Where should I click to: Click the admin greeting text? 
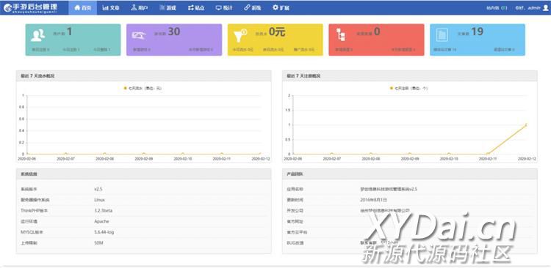[x=527, y=8]
